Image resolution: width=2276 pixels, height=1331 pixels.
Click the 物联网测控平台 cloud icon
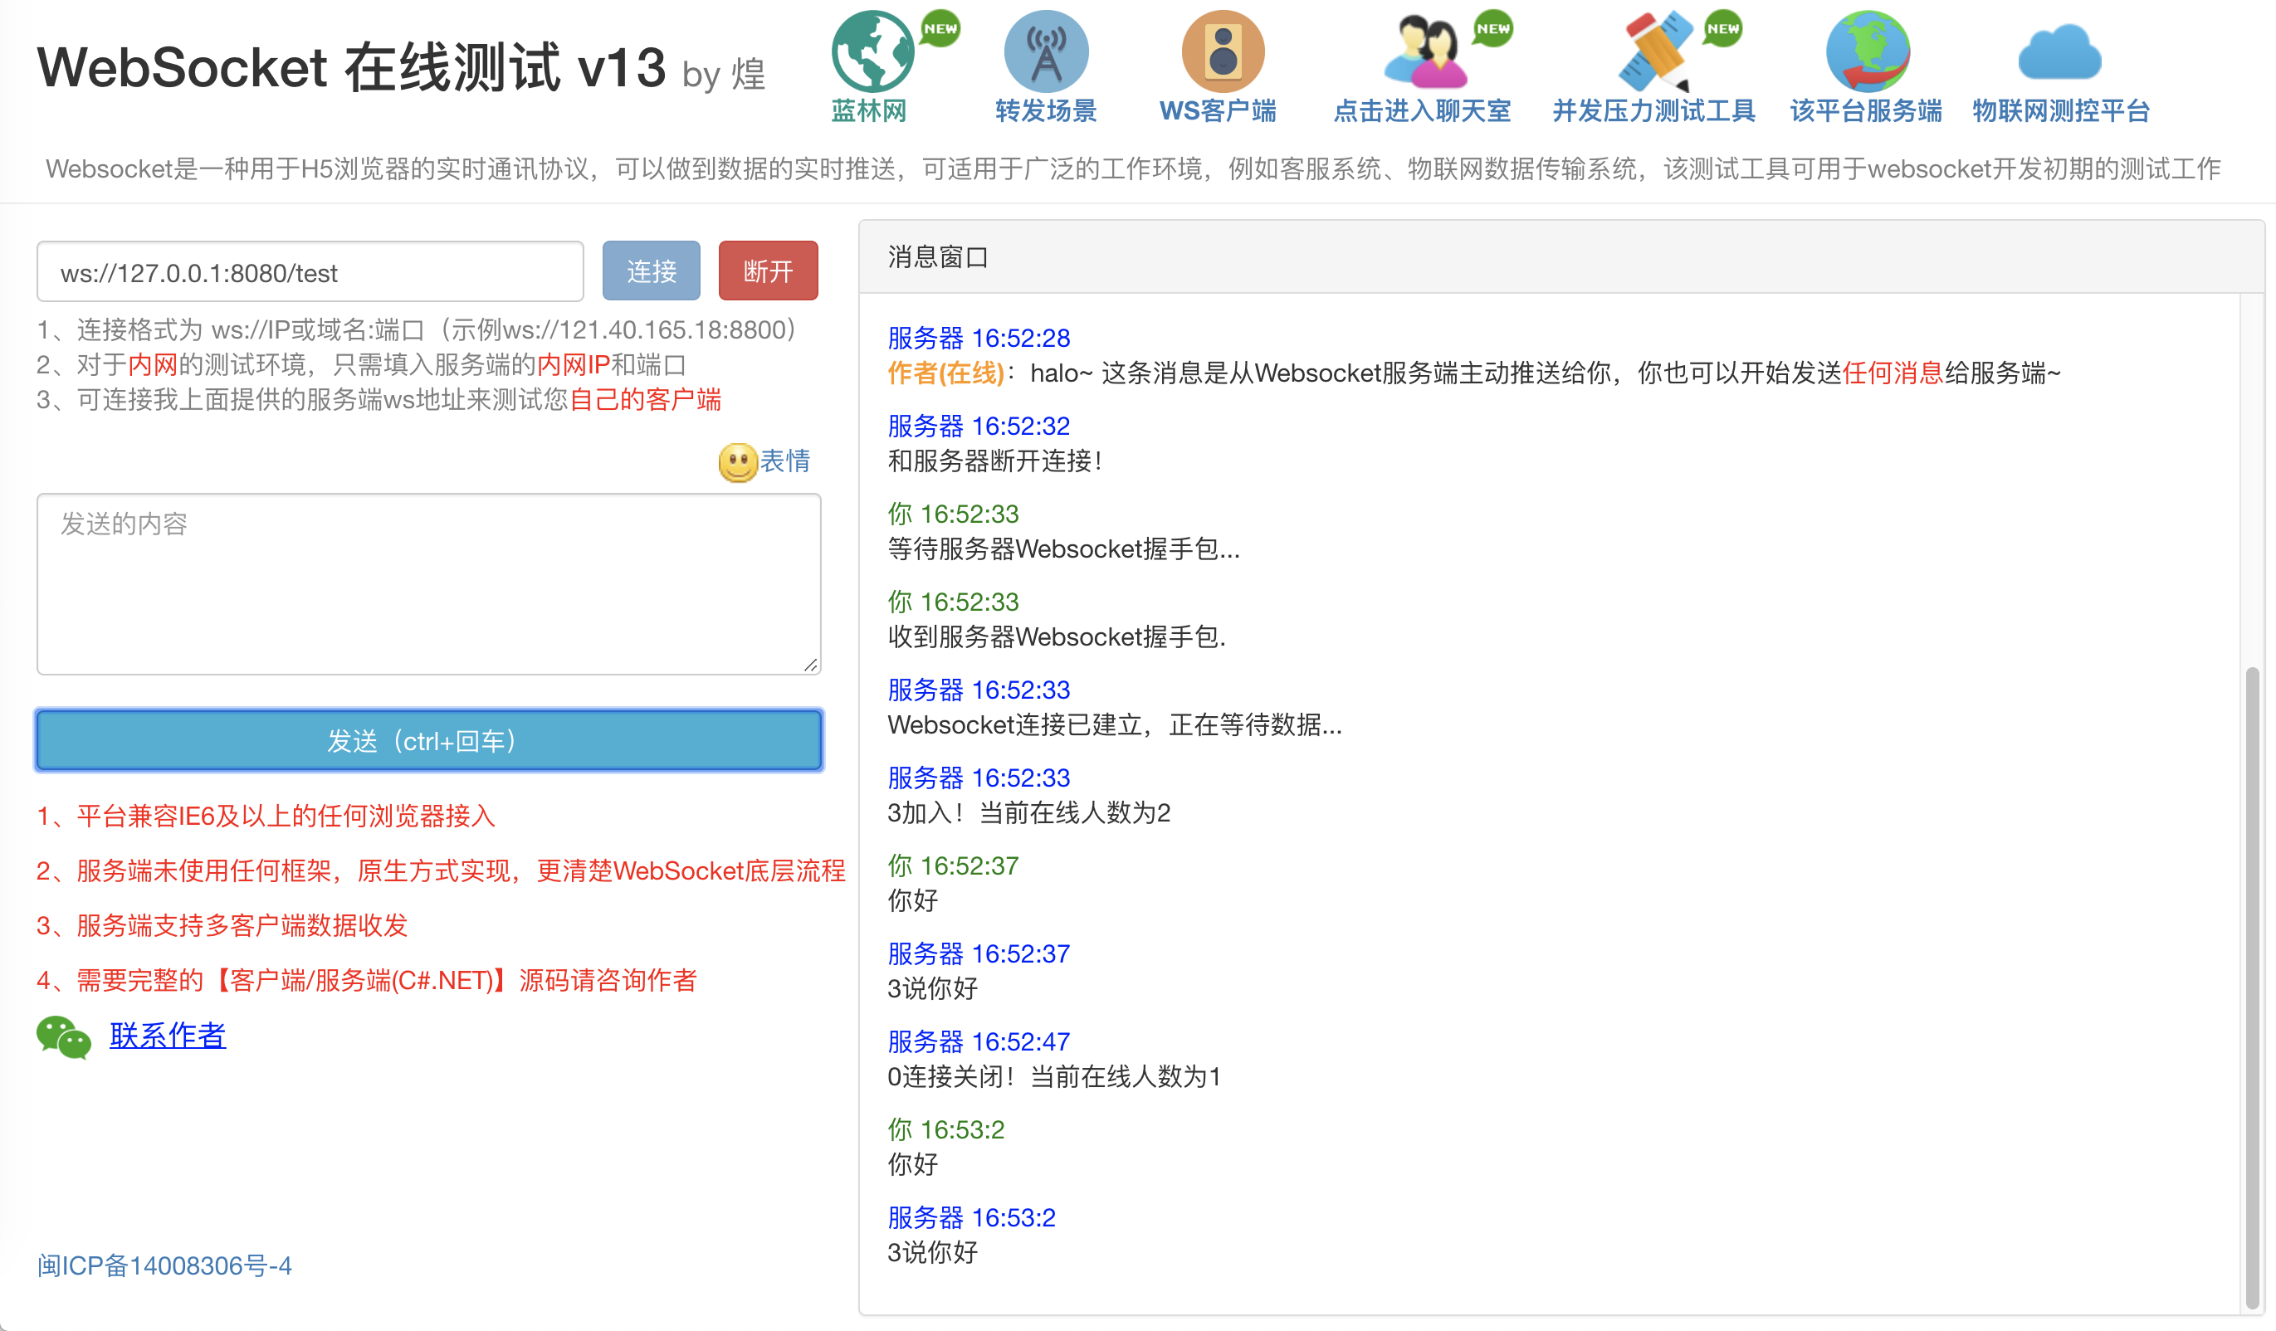(2059, 54)
